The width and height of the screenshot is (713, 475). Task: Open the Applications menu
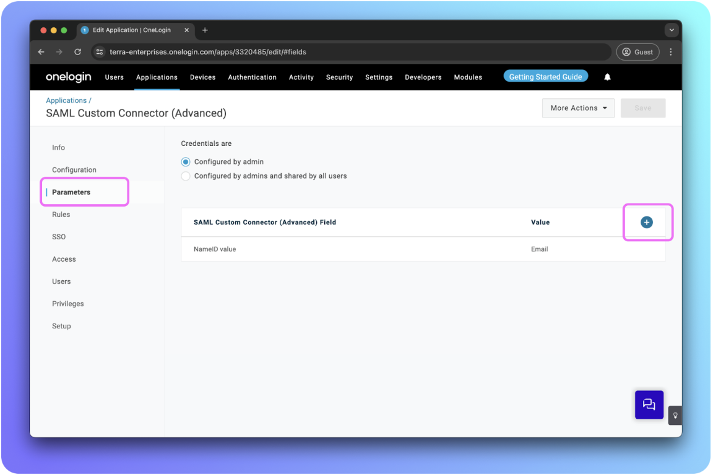[157, 77]
